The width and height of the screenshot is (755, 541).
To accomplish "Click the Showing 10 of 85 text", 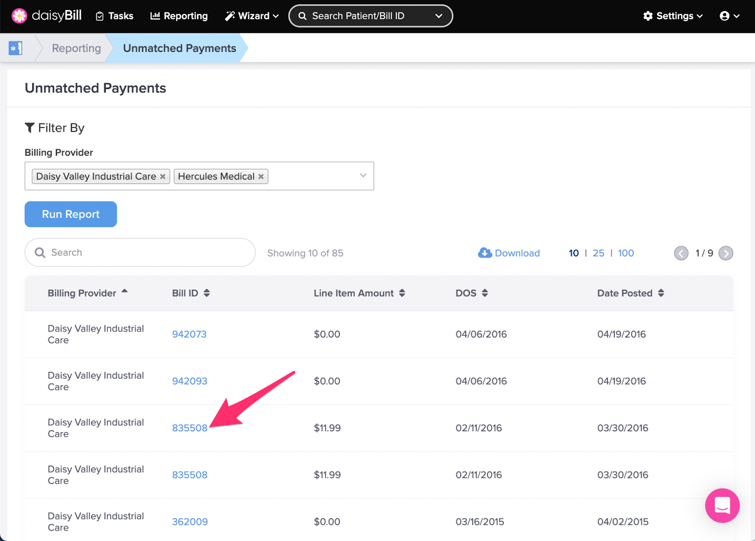I will click(305, 253).
